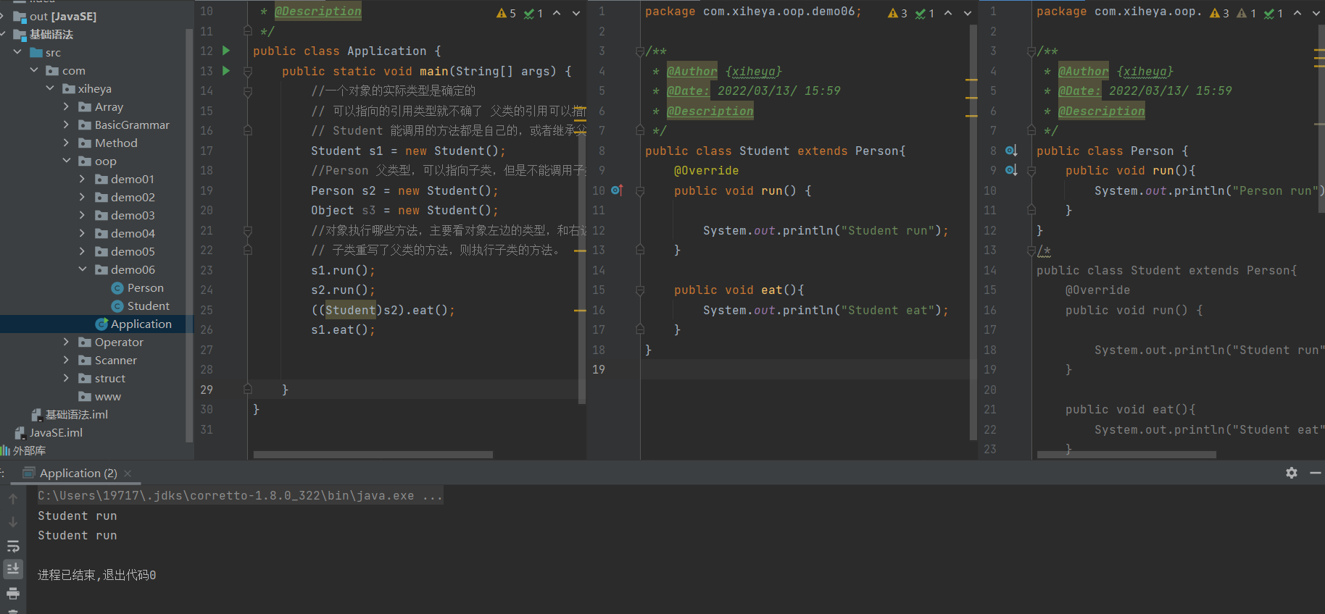Select the Application (2) run tab
Image resolution: width=1325 pixels, height=614 pixels.
point(78,474)
